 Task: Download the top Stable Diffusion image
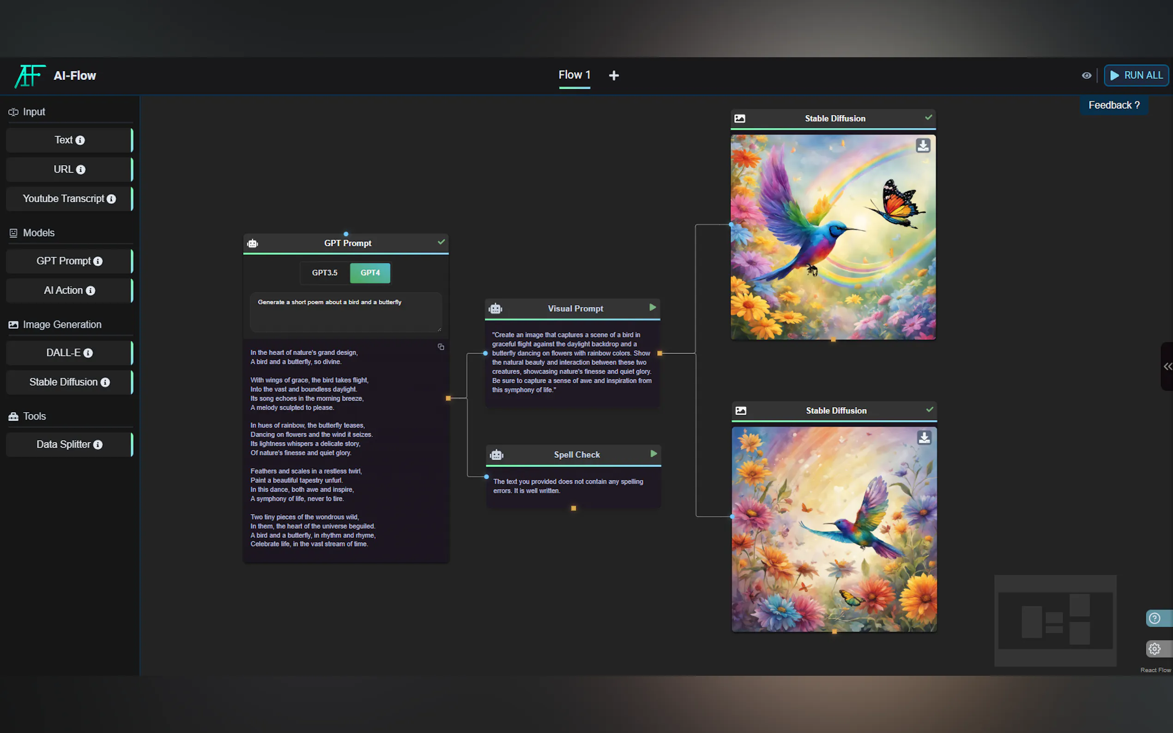tap(922, 145)
